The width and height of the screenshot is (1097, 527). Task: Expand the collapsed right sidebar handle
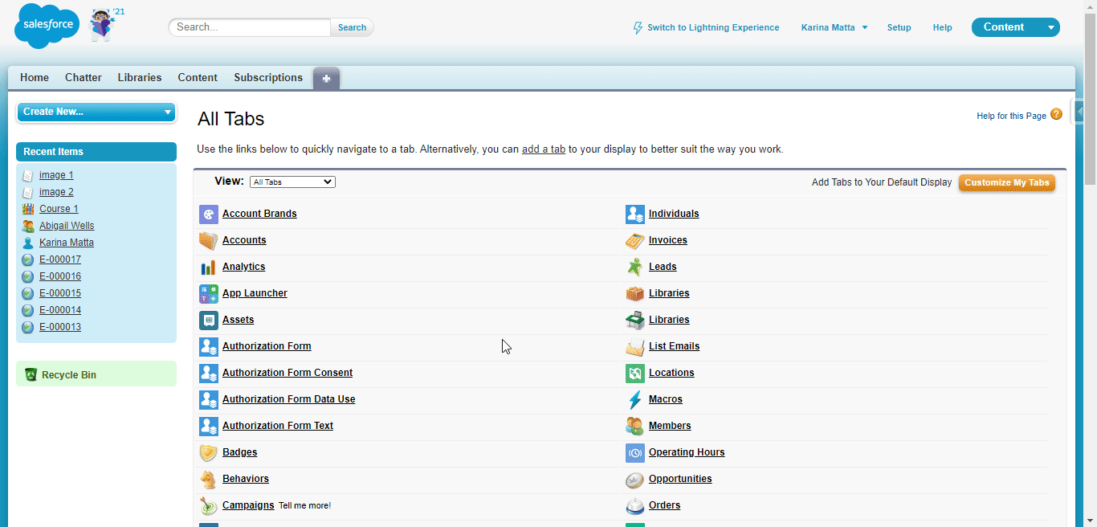coord(1079,112)
